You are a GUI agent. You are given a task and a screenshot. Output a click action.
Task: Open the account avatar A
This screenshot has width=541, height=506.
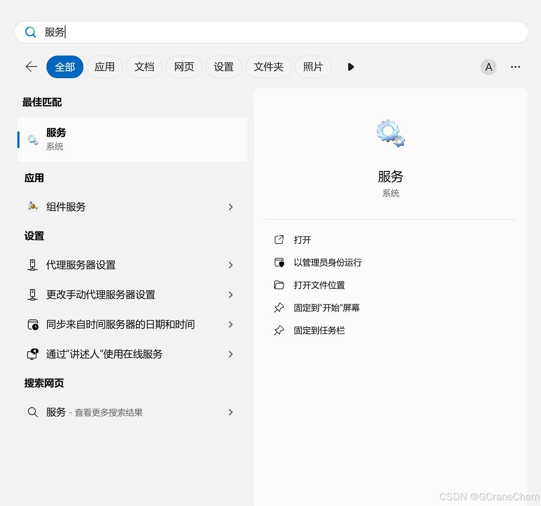click(489, 67)
